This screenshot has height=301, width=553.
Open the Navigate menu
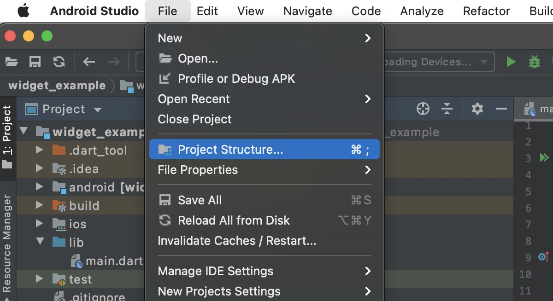click(x=307, y=11)
